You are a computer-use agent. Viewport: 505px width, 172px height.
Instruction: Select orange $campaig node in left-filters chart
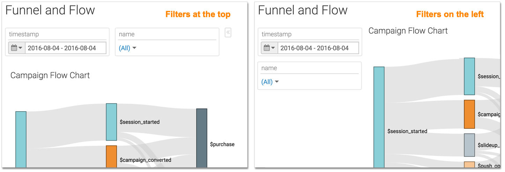pos(469,114)
